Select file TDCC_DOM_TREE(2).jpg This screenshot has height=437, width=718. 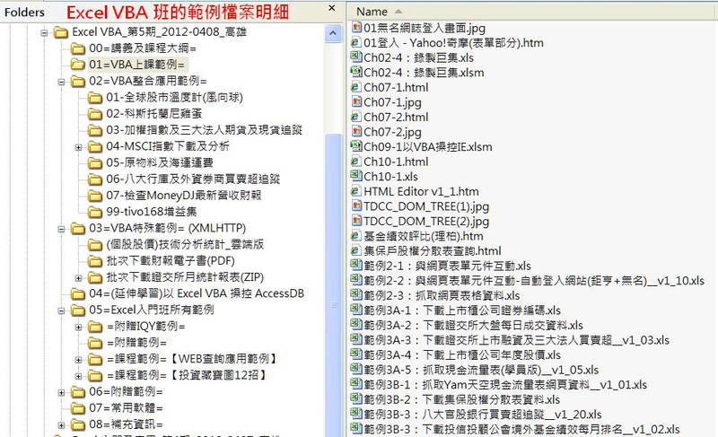426,221
